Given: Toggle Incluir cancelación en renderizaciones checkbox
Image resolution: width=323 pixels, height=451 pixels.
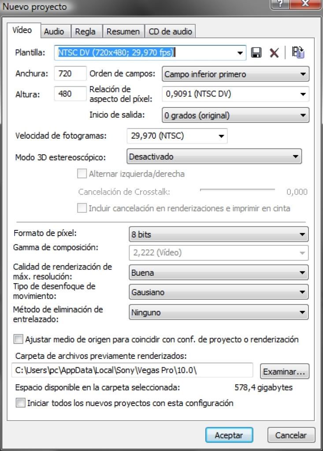Looking at the screenshot, I should click(x=82, y=208).
